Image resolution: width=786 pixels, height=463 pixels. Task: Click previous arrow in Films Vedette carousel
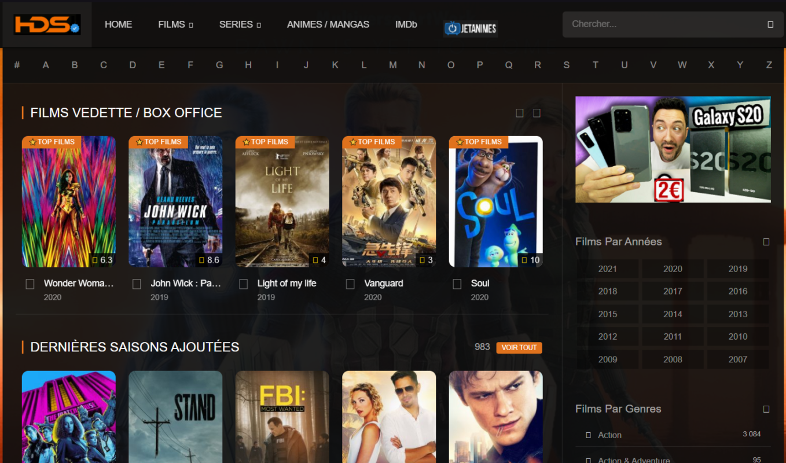[520, 113]
